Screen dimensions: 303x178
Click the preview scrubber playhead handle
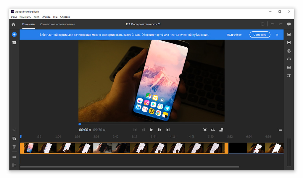coord(80,124)
